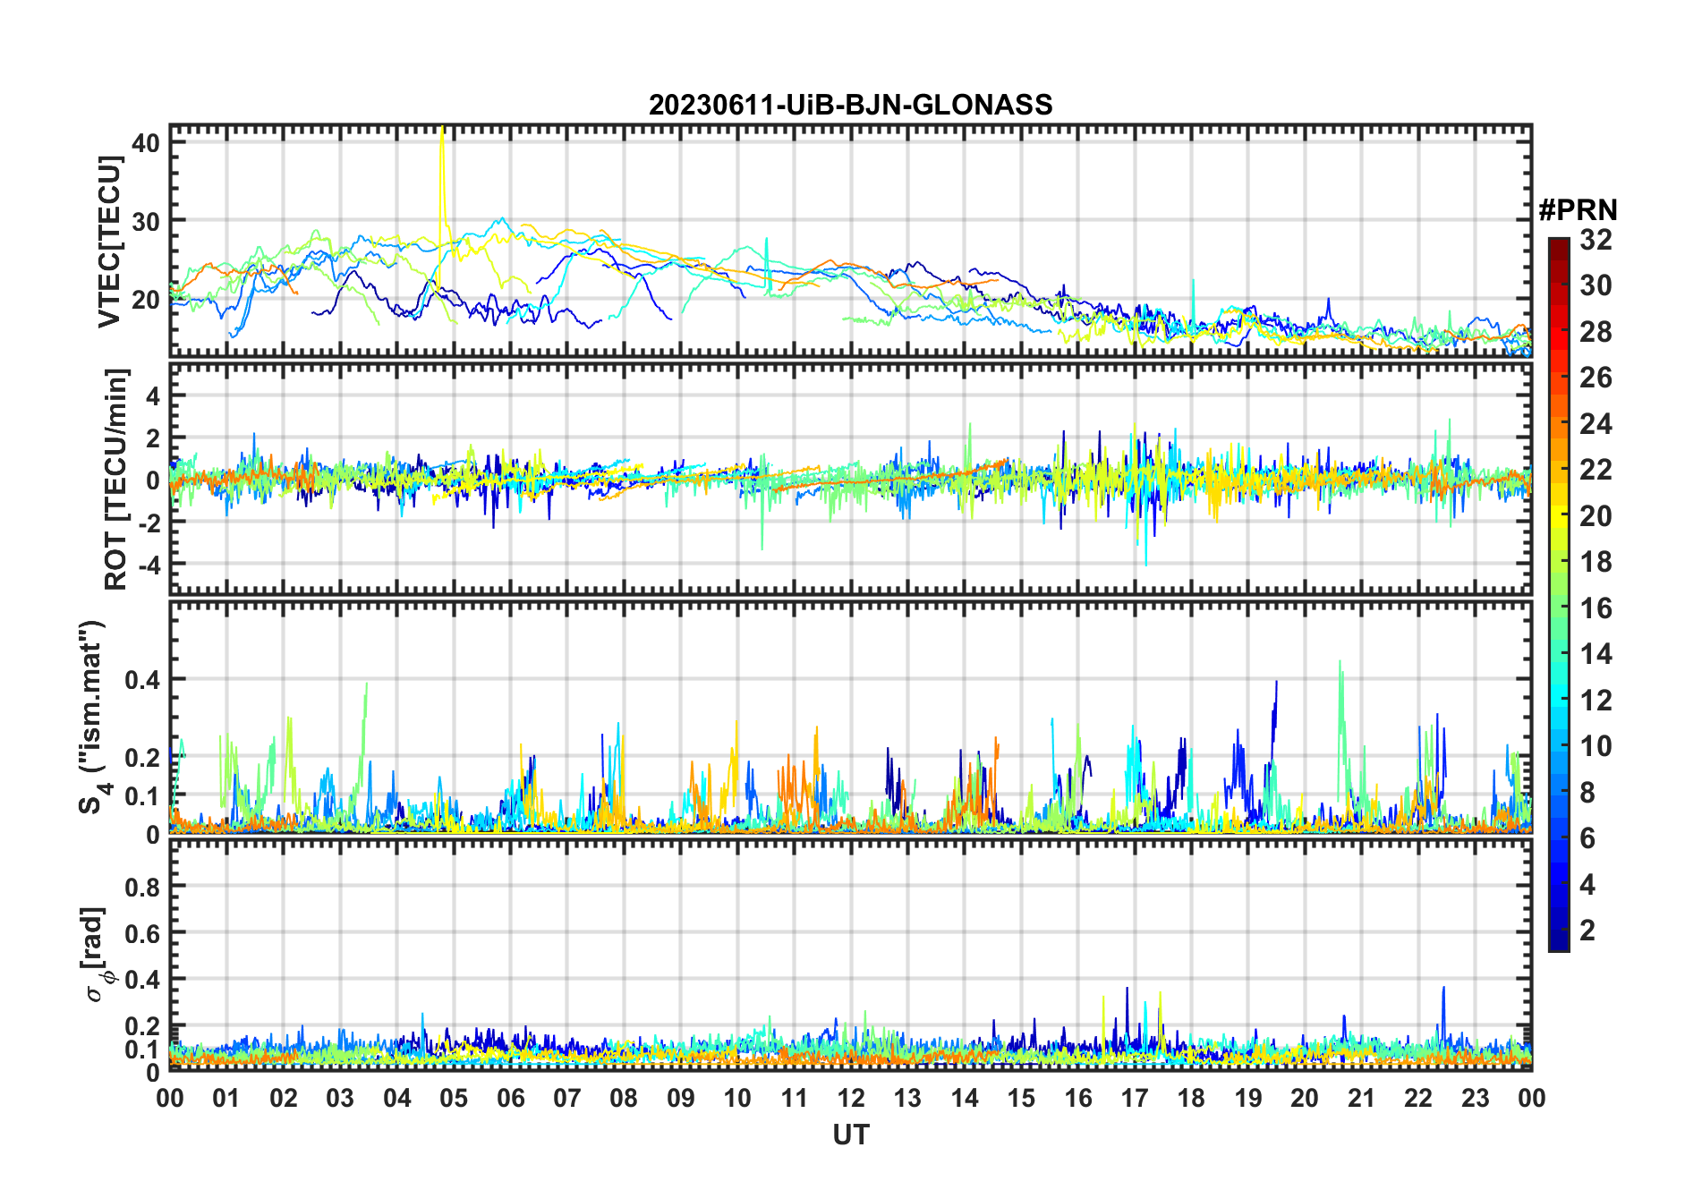
Task: Click the 0.4 tick on the S4 axis
Action: point(142,680)
